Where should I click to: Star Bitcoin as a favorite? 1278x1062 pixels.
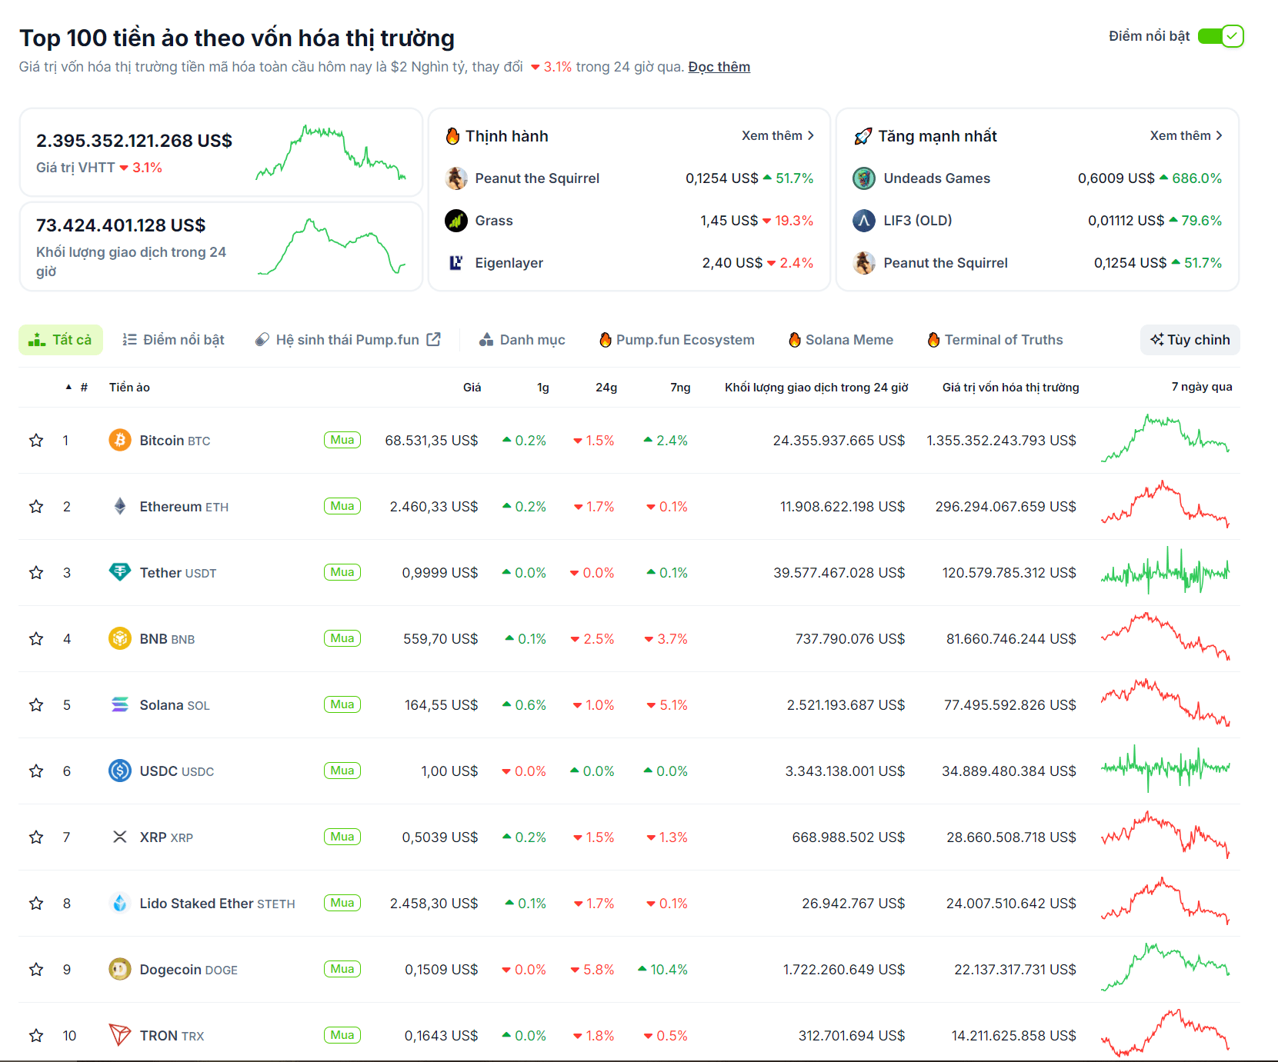(36, 441)
